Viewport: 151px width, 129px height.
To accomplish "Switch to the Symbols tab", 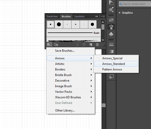I will tap(79, 16).
